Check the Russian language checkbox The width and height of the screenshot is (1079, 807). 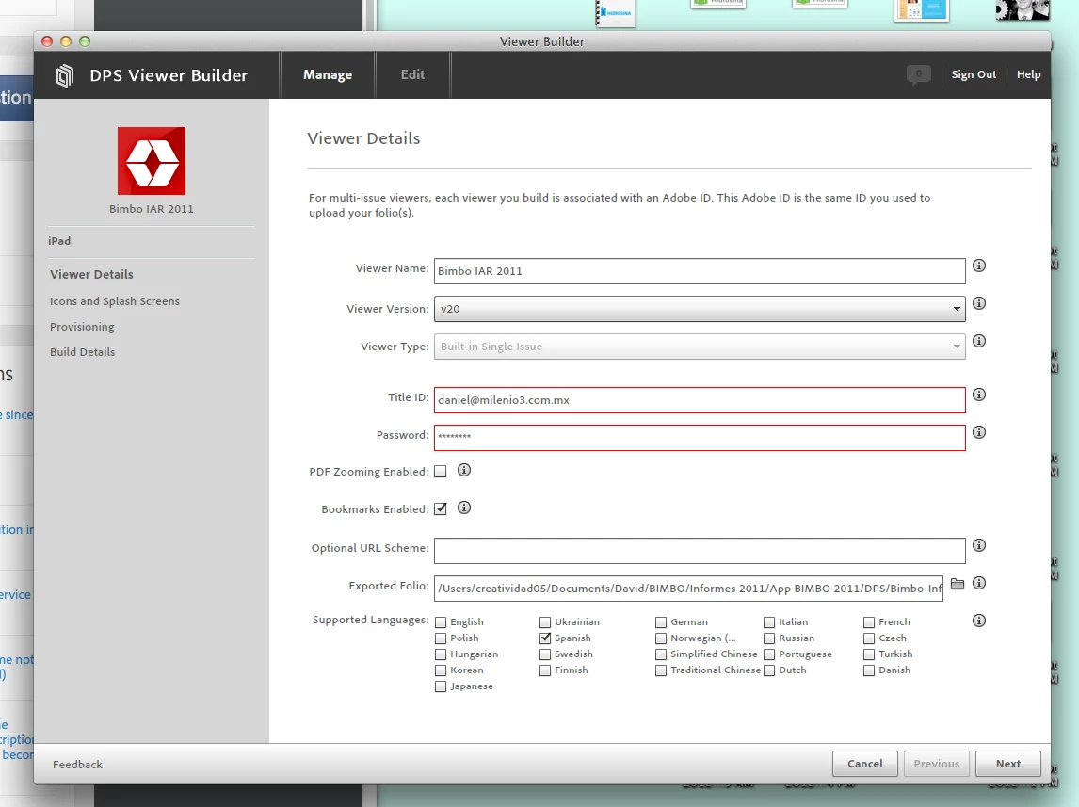(x=769, y=638)
